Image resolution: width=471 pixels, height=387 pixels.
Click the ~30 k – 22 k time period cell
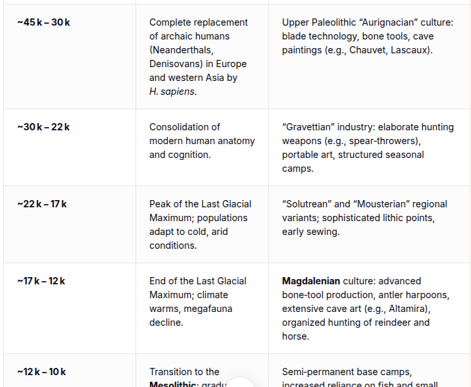pyautogui.click(x=44, y=126)
